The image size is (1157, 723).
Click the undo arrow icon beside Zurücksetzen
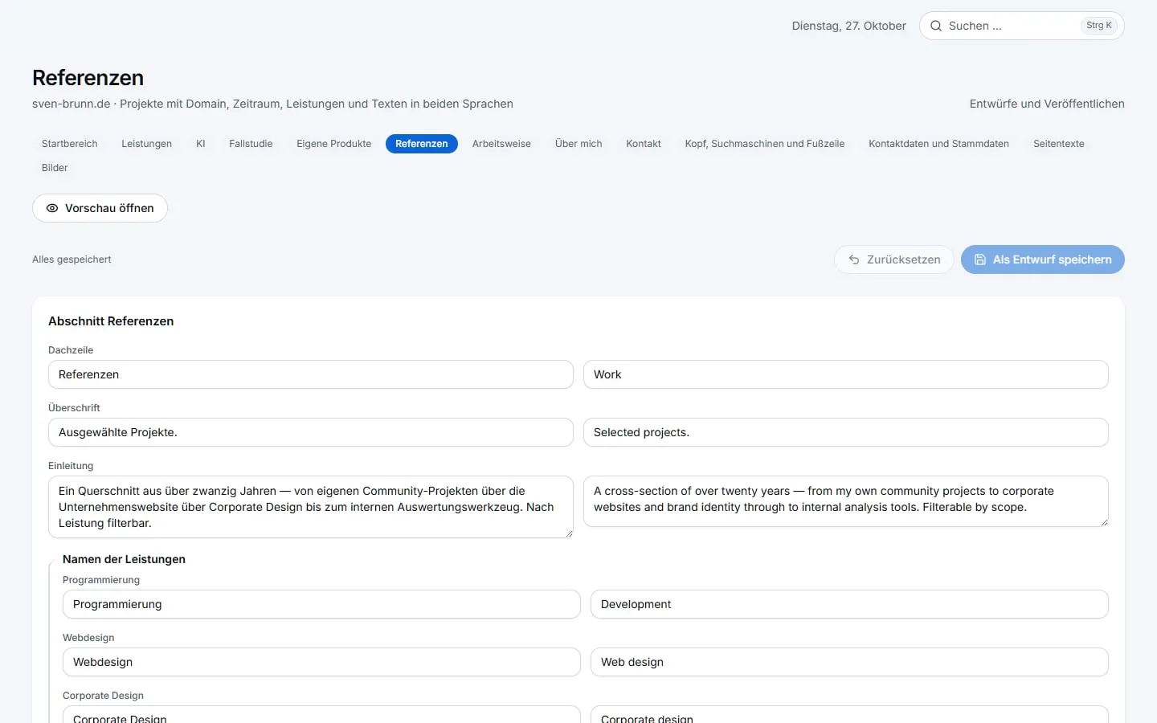[x=854, y=259]
